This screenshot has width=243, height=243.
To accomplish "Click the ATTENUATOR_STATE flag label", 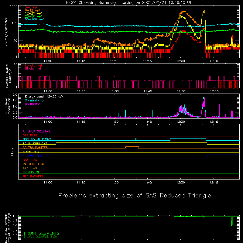I will pos(37,132).
